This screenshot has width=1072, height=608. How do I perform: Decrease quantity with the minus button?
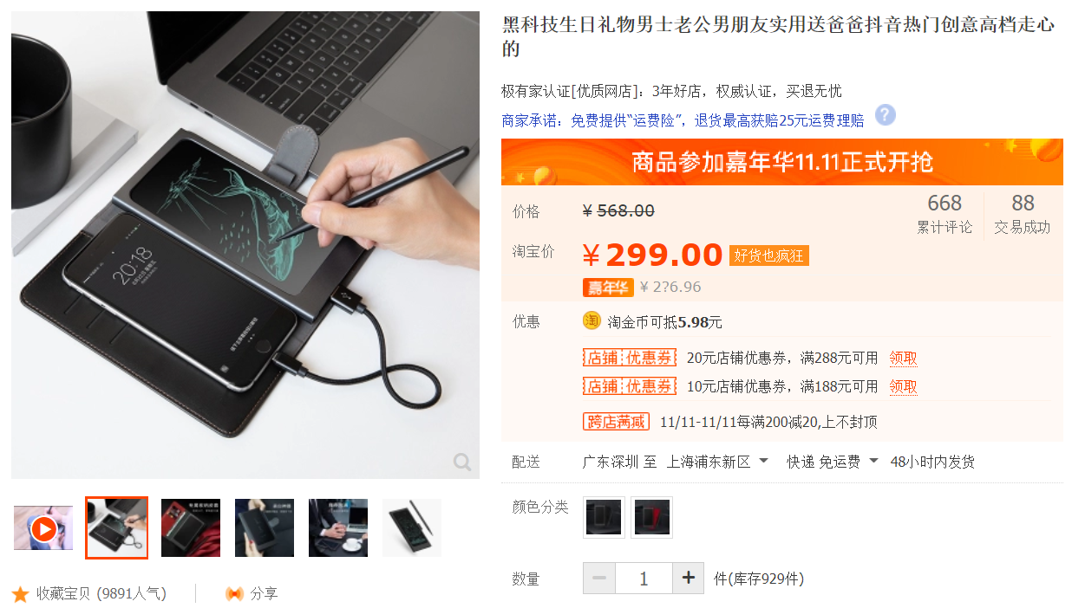(x=599, y=579)
